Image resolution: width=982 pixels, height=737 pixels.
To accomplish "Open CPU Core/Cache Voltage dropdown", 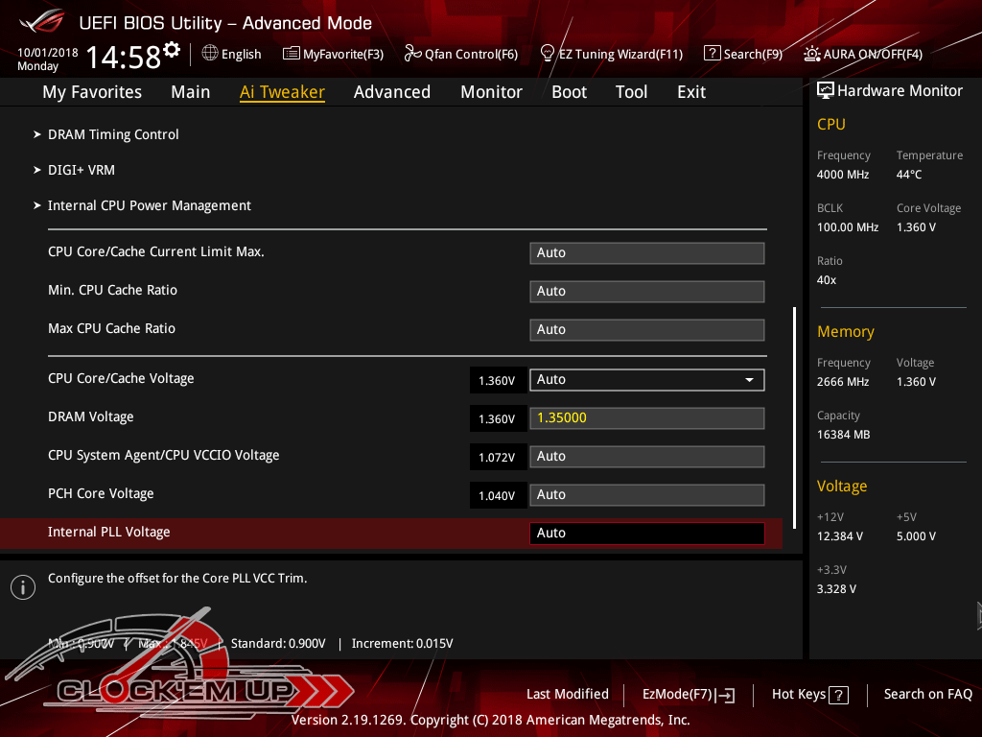I will pos(646,380).
